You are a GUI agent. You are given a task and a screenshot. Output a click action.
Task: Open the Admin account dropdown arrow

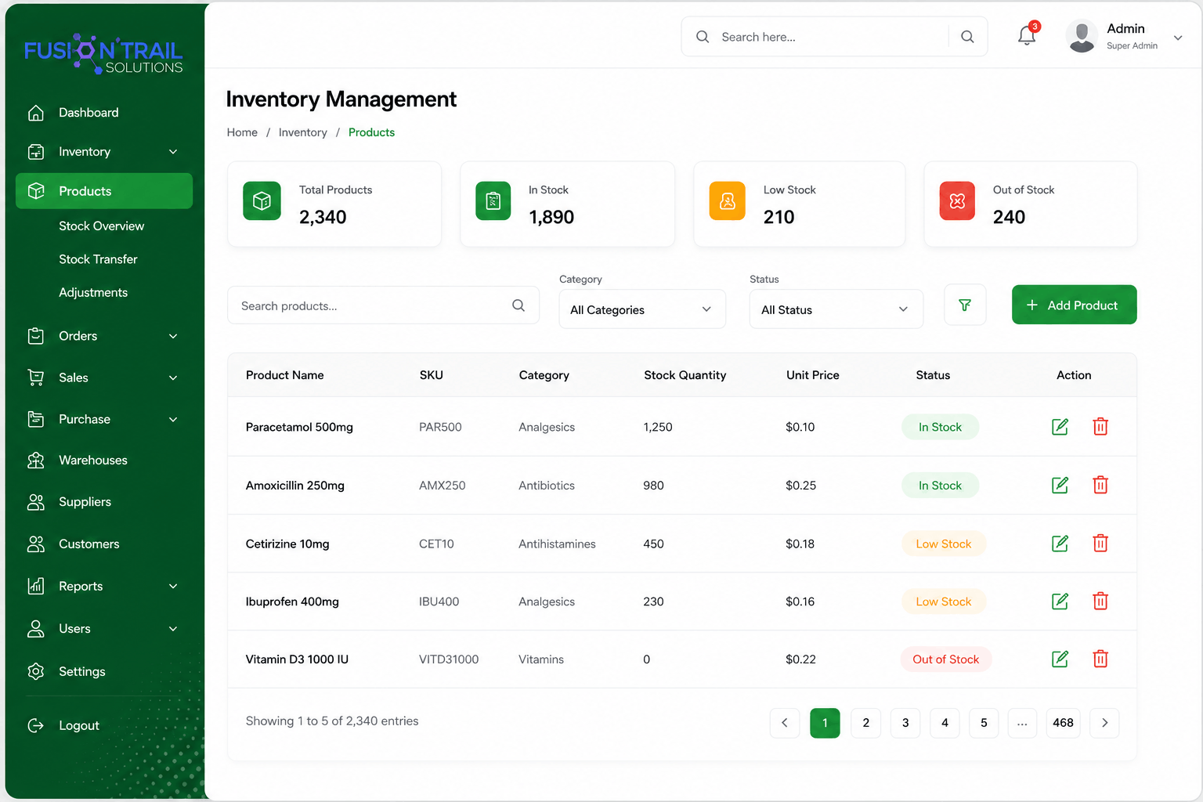(x=1177, y=38)
